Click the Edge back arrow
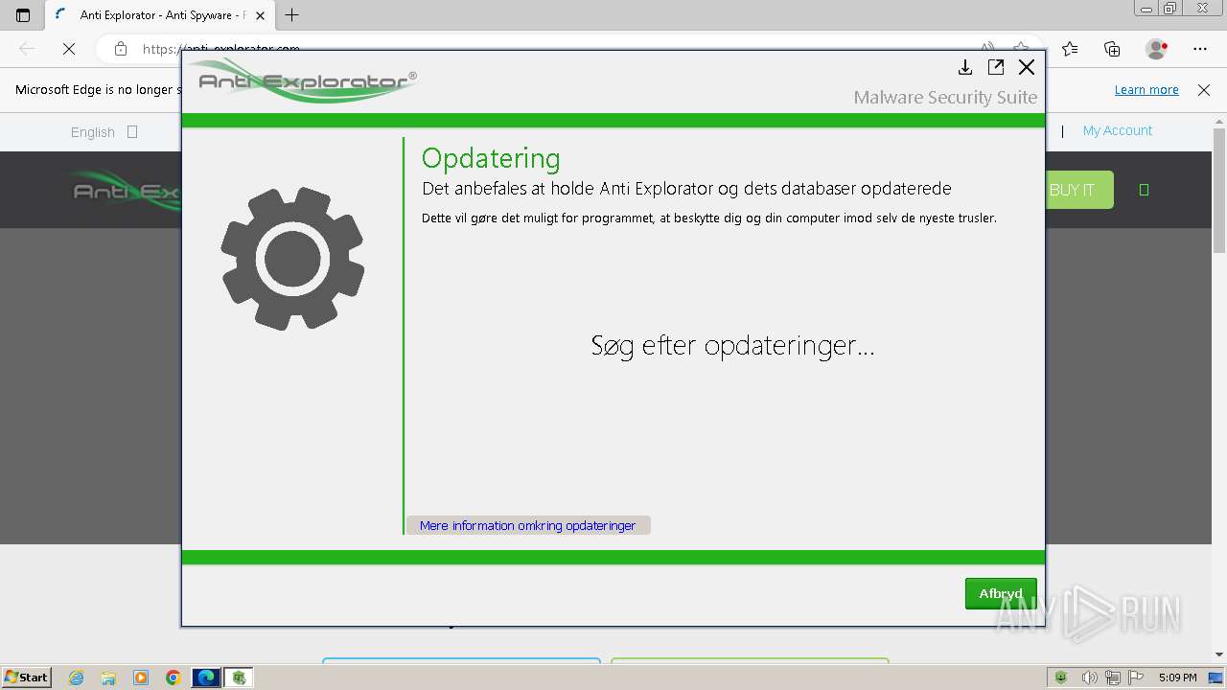 (x=27, y=49)
